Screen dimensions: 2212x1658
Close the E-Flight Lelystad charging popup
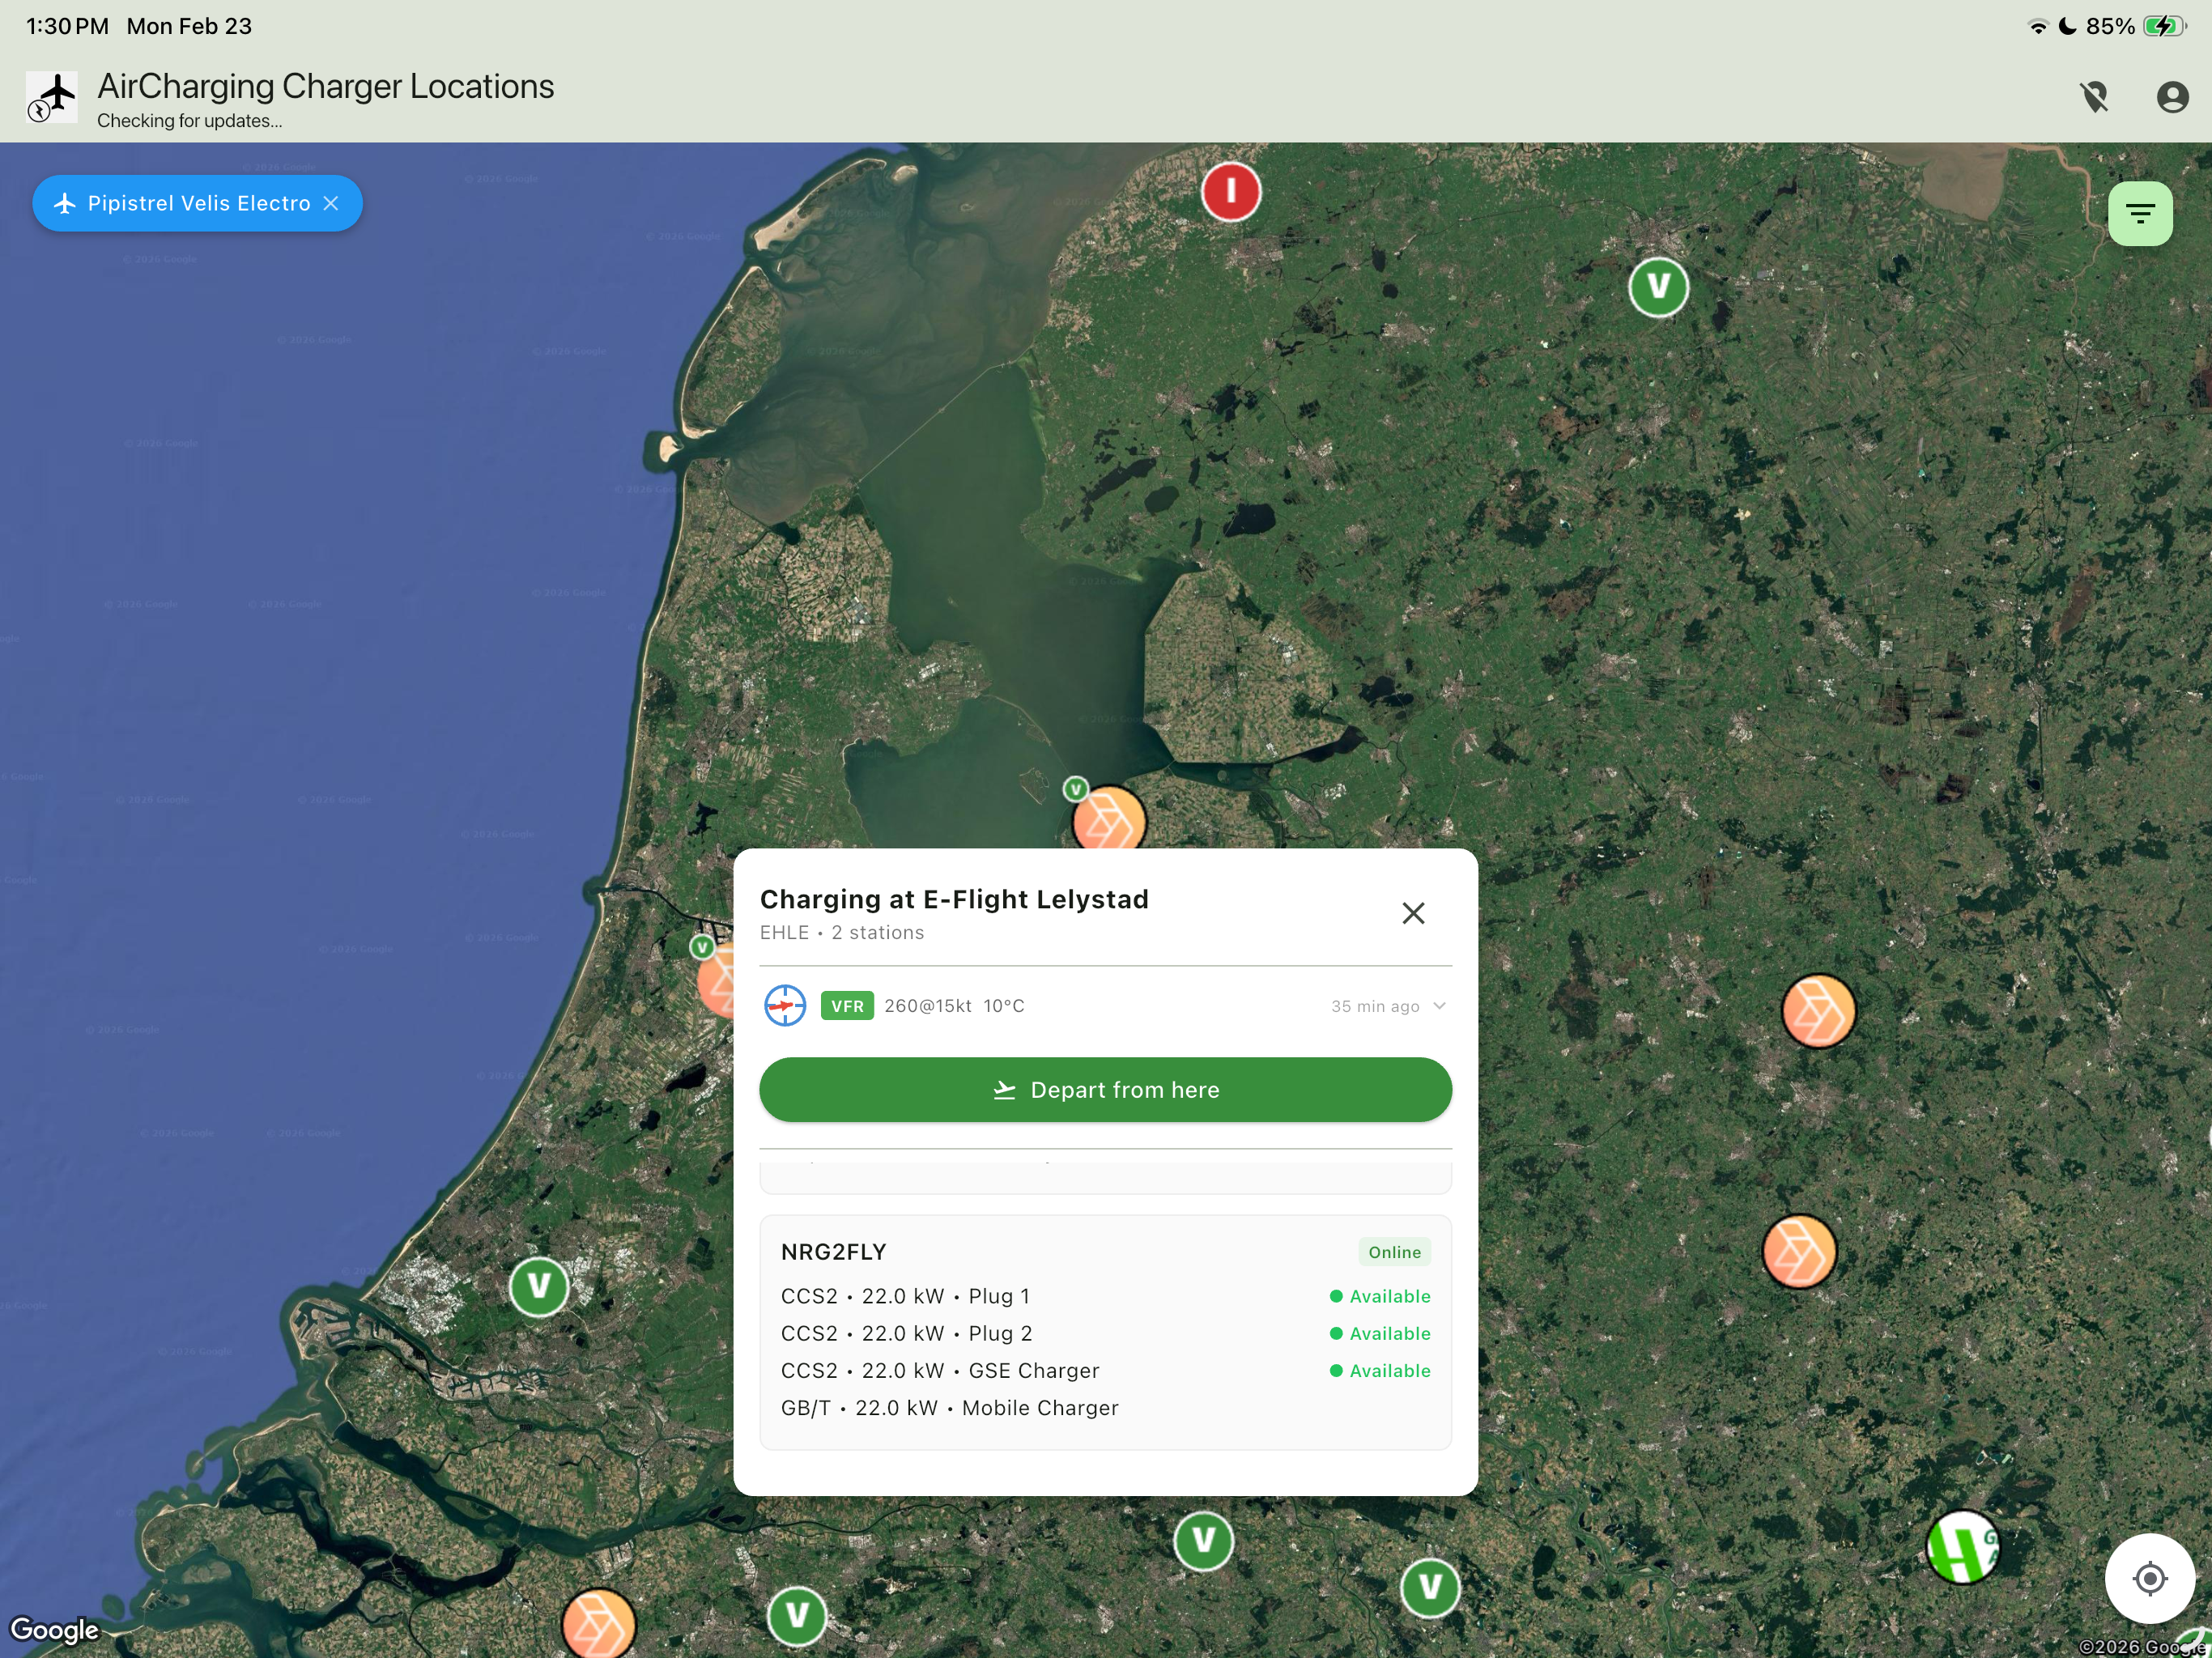(1413, 913)
